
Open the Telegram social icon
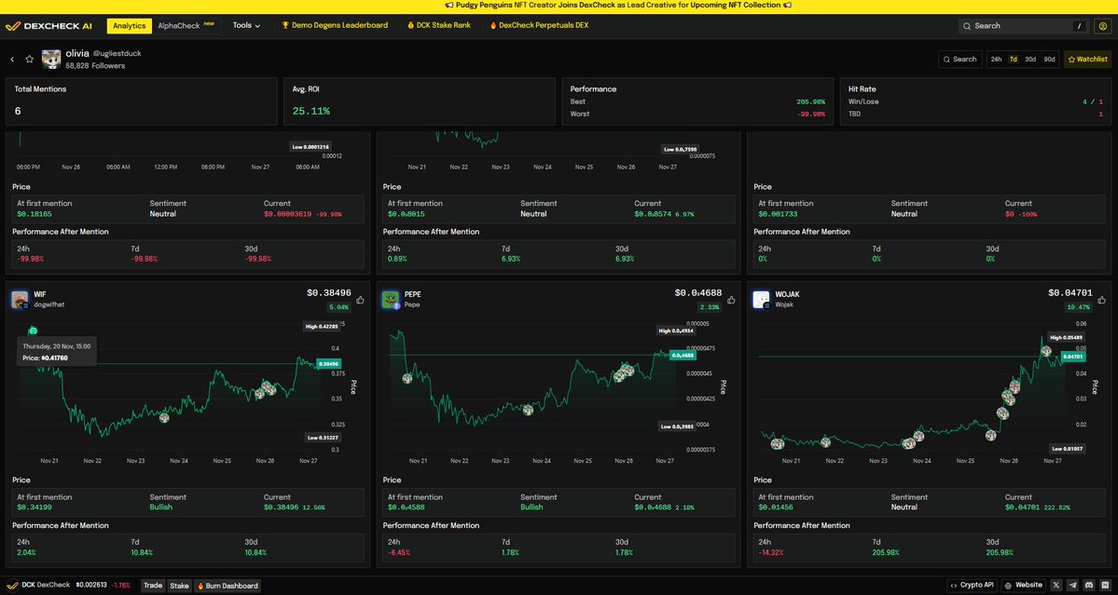point(1073,586)
